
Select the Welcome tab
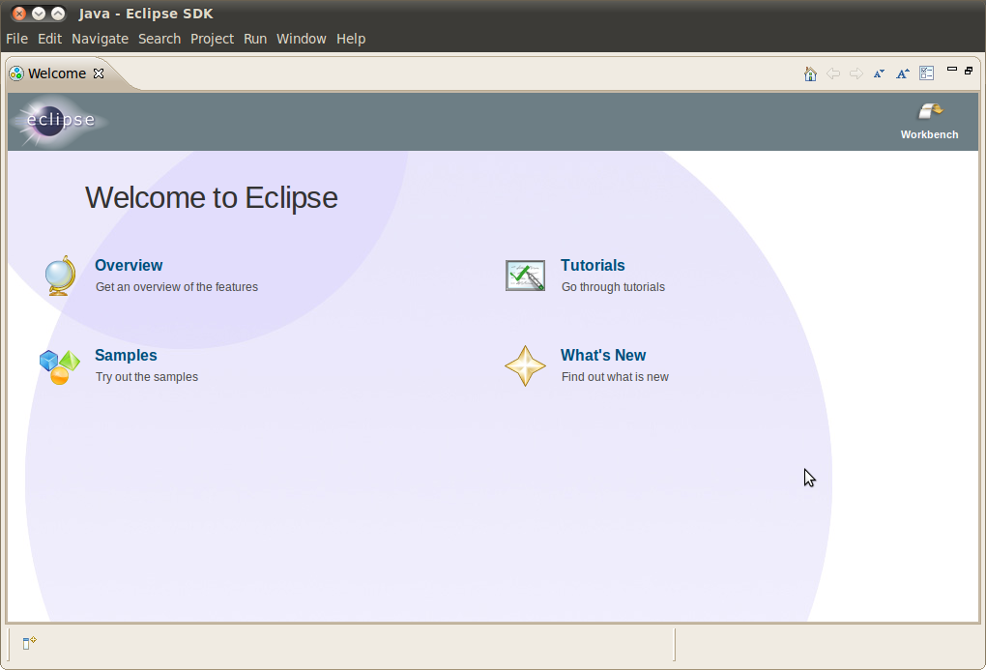click(x=57, y=73)
